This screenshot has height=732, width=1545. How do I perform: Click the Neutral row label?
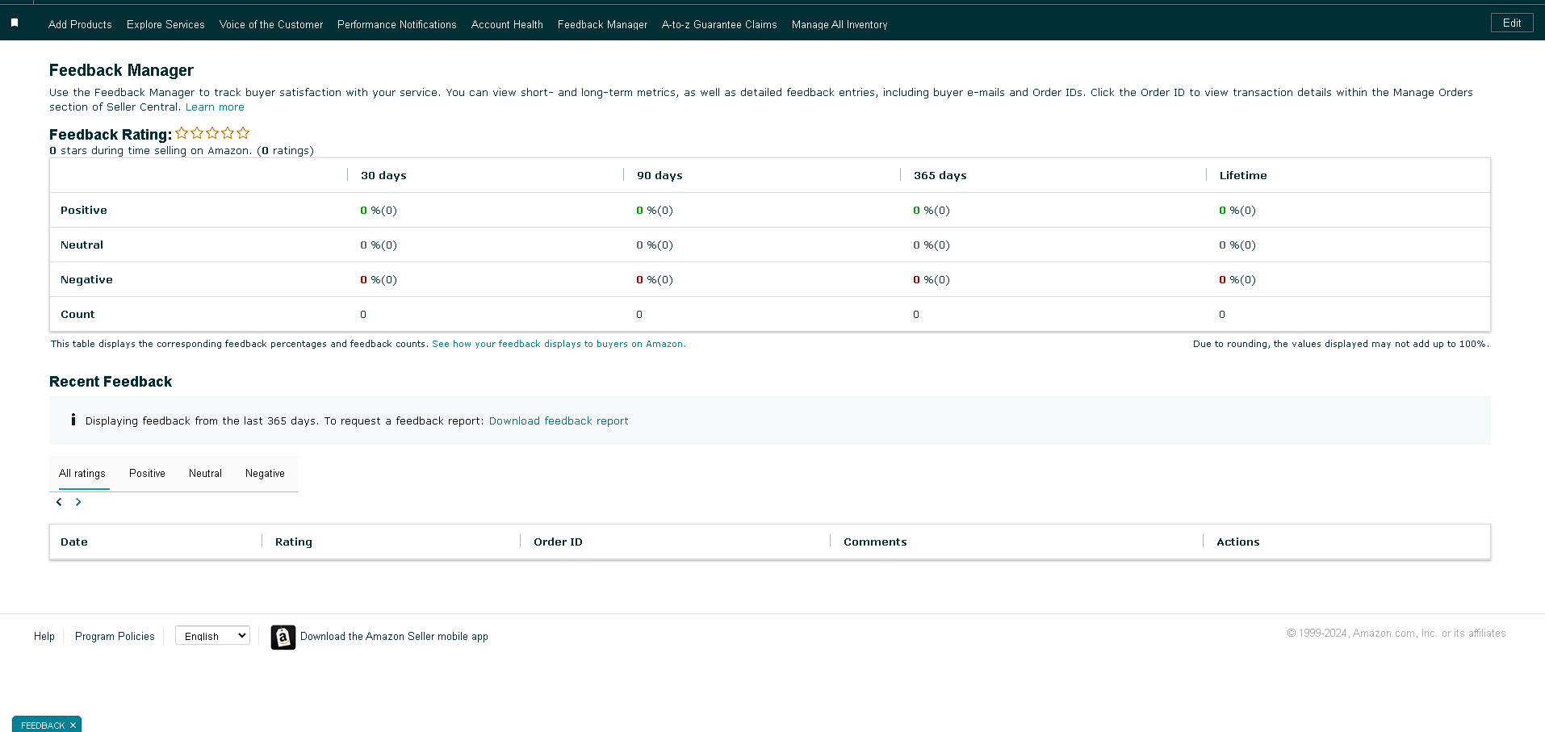pos(82,245)
